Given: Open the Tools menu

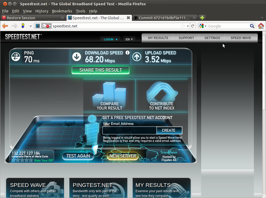Looking at the screenshot, I should (x=80, y=11).
